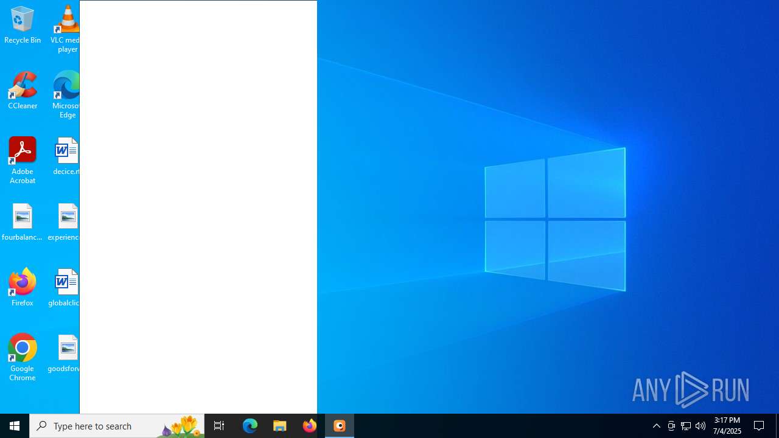Select the Google Chrome desktop shortcut
This screenshot has height=438, width=779.
(23, 358)
